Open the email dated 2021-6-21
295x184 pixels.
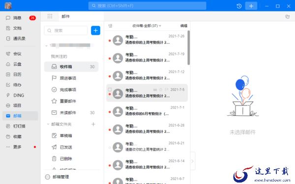coord(147,147)
